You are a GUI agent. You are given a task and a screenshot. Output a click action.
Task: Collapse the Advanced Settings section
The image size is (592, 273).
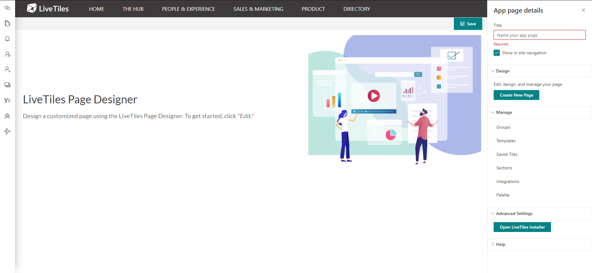[540, 213]
